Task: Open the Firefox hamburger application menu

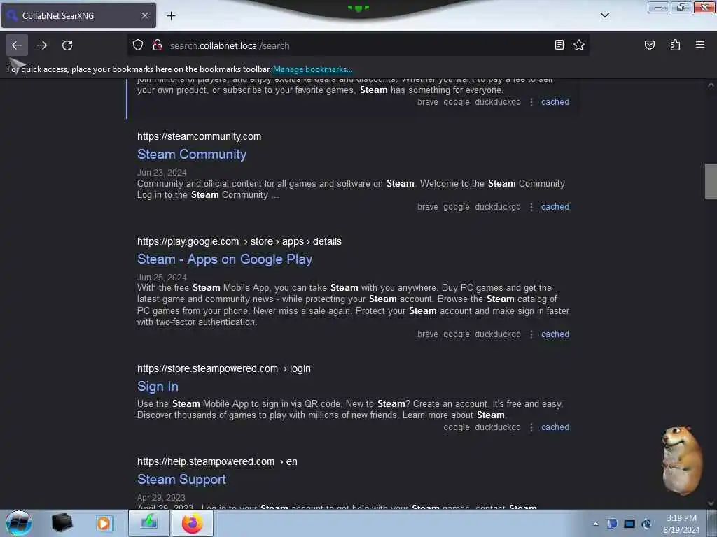Action: point(699,45)
